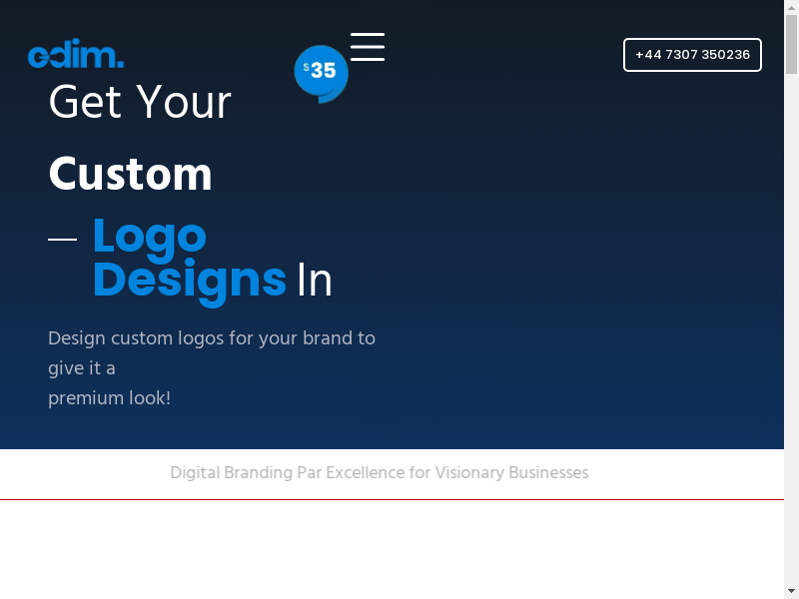Call +44 7307 350236 button
799x599 pixels.
click(692, 55)
